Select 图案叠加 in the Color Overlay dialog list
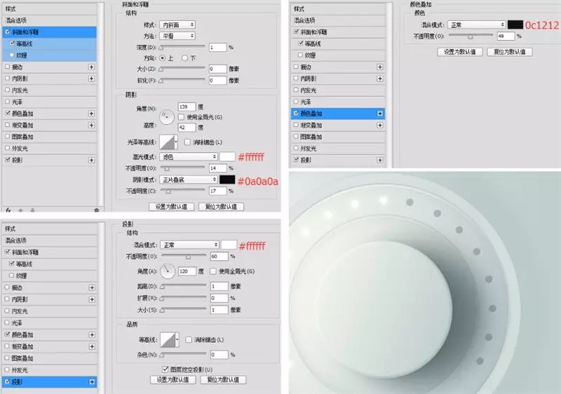561x394 pixels. pyautogui.click(x=338, y=137)
